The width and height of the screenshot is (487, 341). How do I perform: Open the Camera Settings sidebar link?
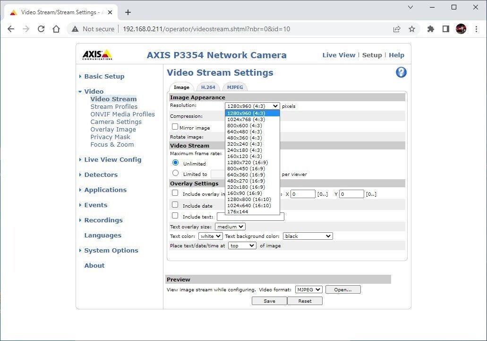[x=116, y=122]
